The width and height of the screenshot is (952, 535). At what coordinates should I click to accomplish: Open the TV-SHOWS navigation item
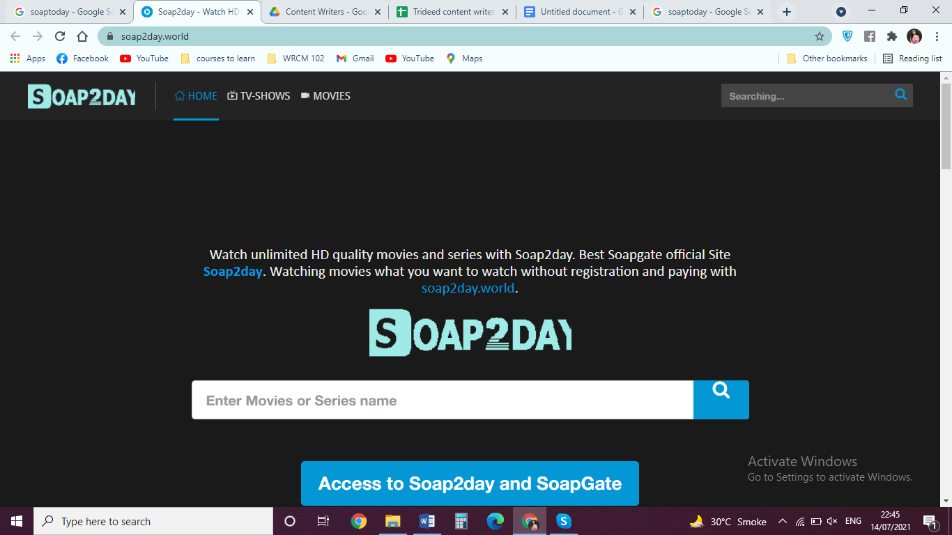259,96
